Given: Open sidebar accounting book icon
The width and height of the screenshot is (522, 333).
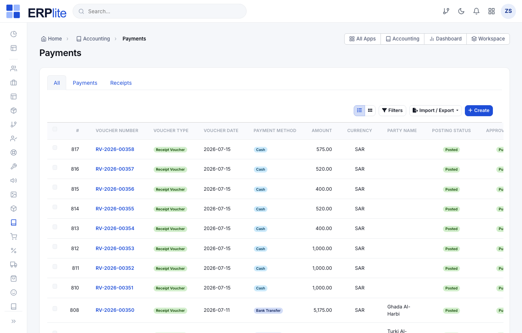Looking at the screenshot, I should point(14,223).
